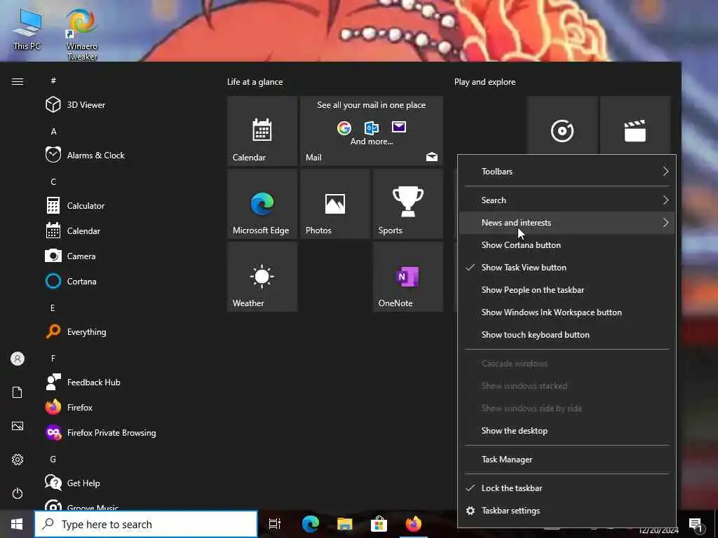Open the Calendar tile

click(262, 131)
